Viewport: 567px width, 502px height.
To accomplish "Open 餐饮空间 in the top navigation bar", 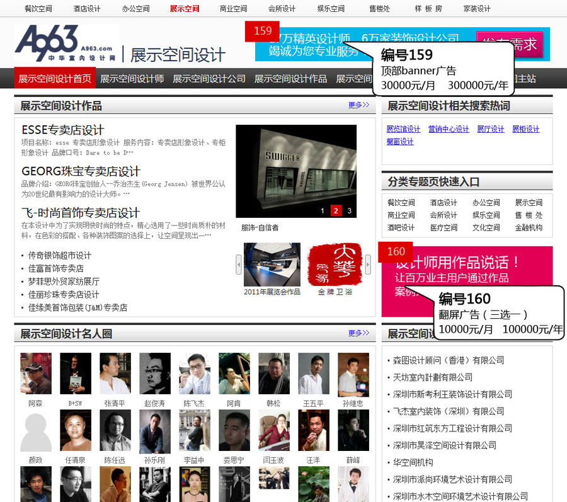I will [x=38, y=8].
